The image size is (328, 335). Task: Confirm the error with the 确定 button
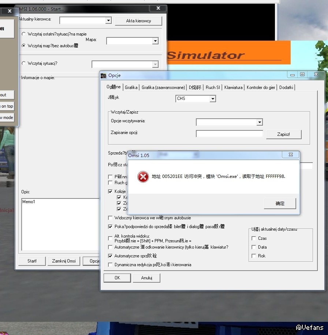point(280,204)
